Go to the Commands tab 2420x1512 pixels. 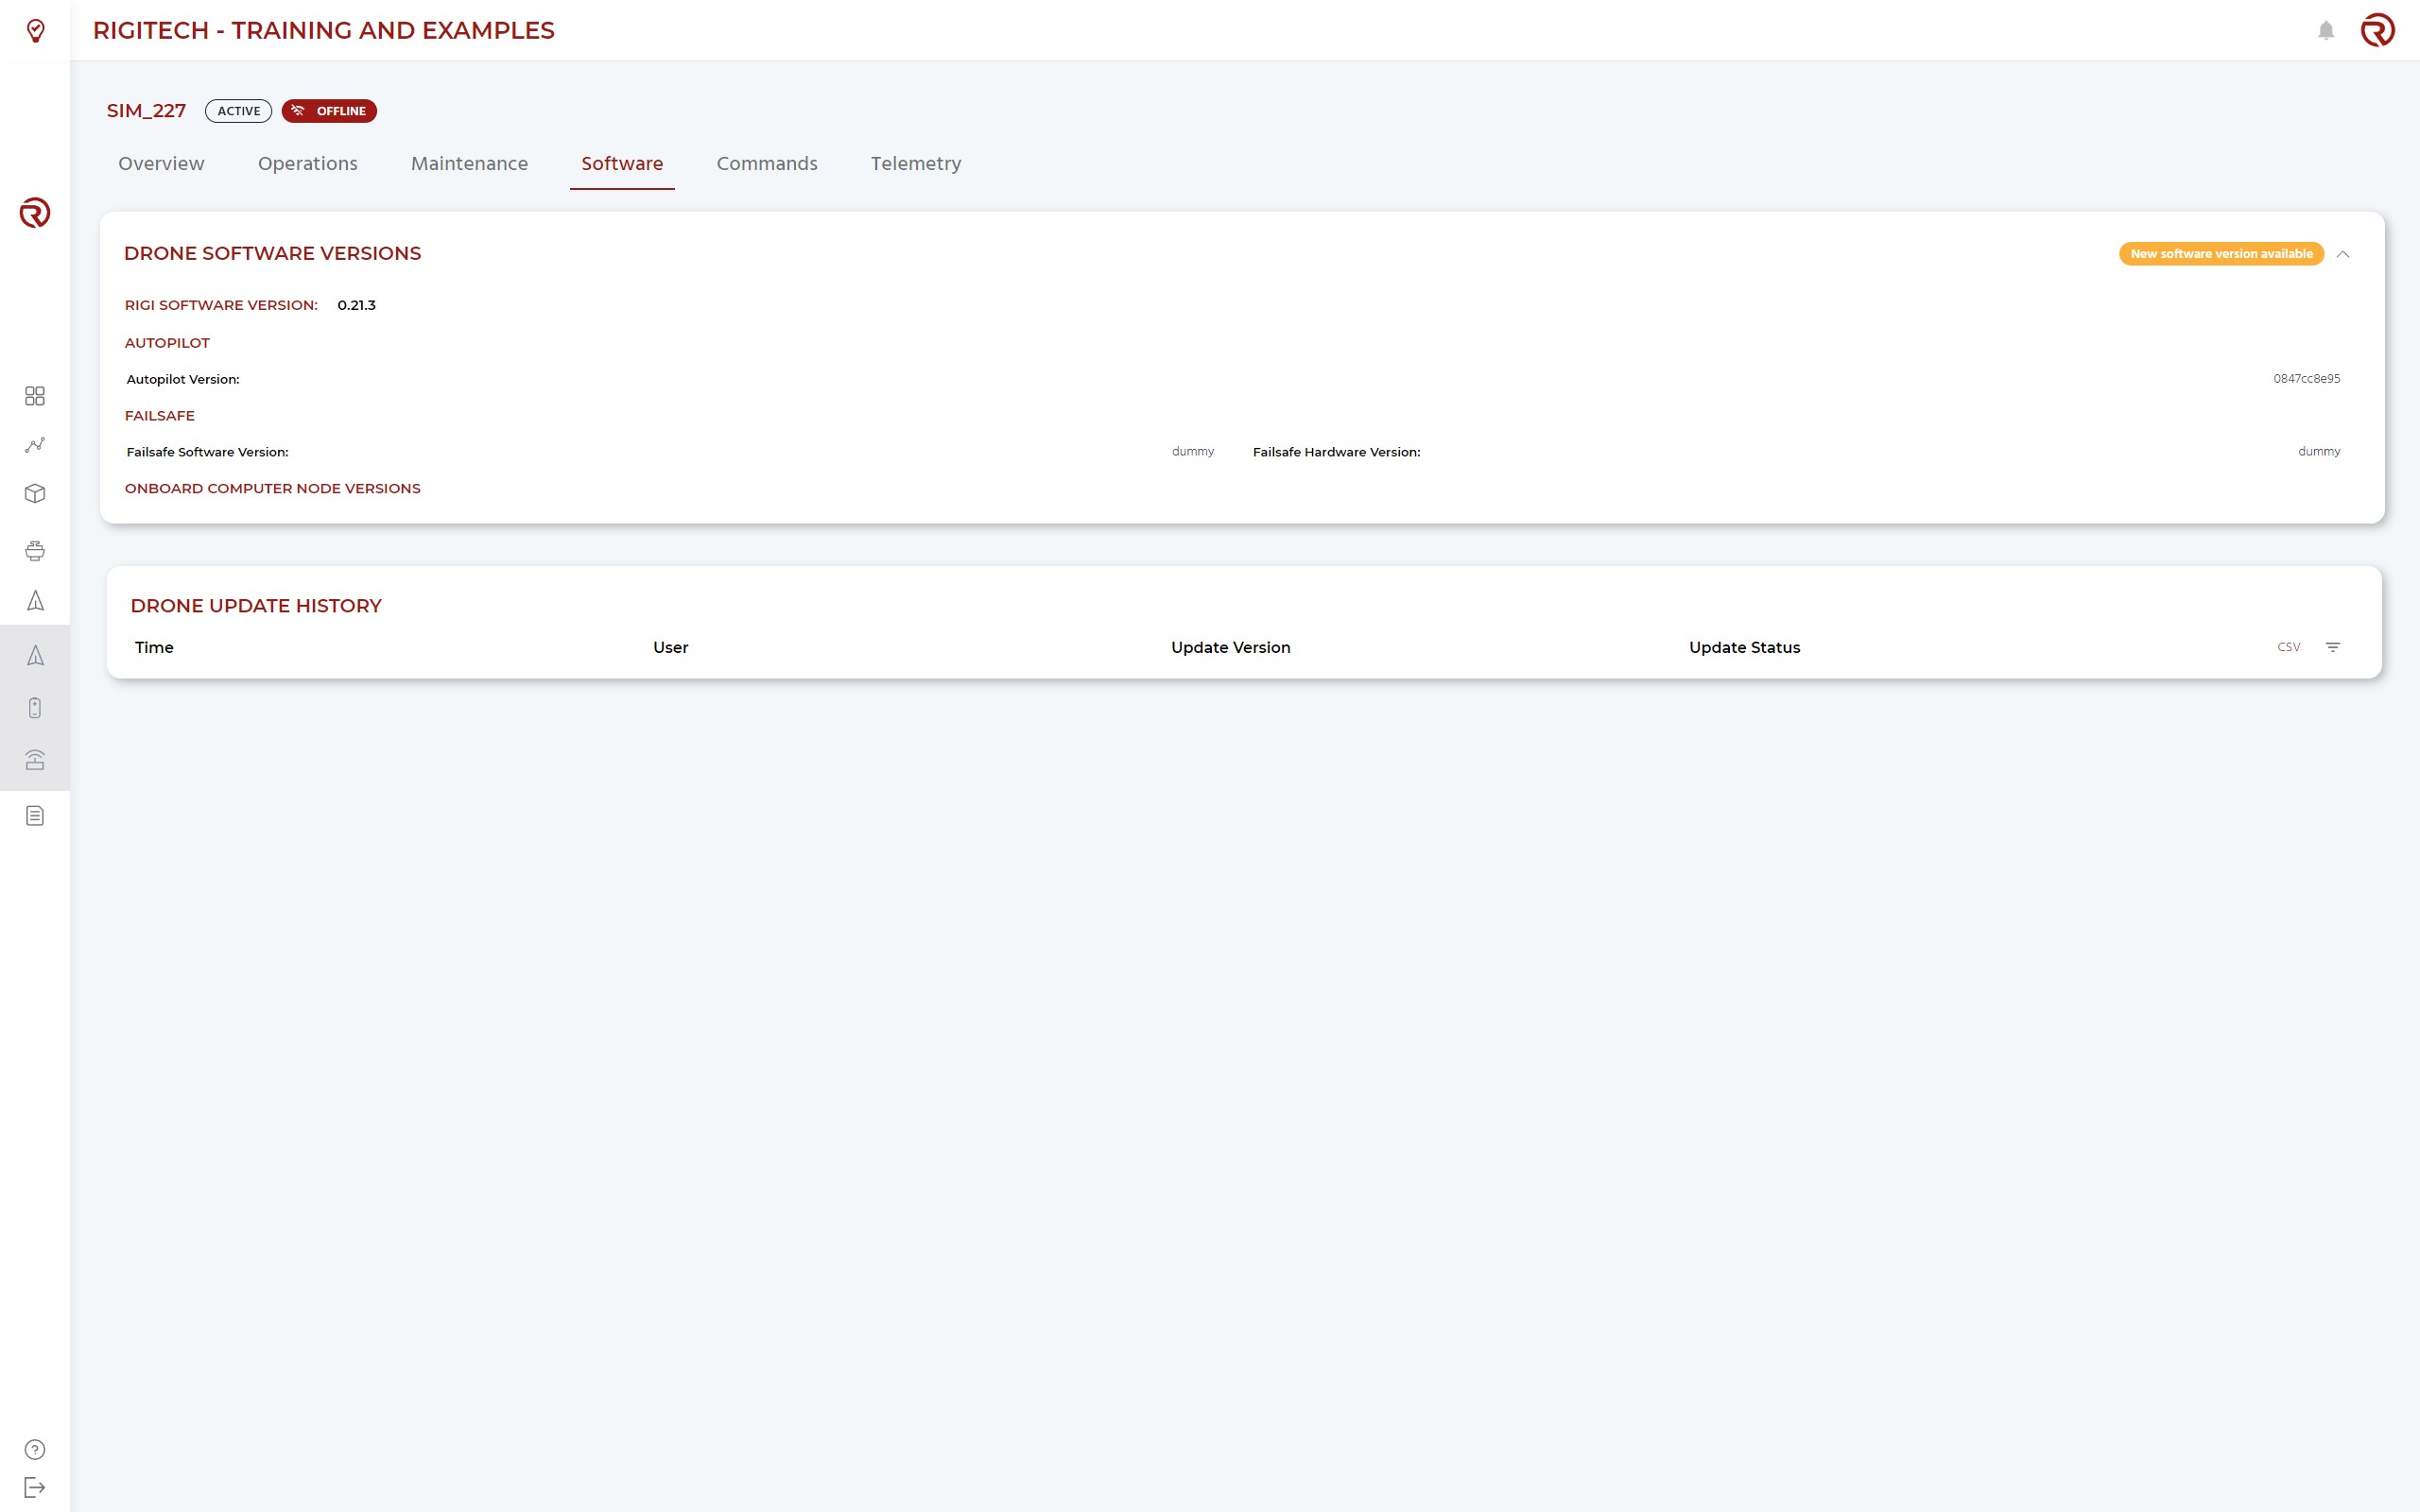tap(767, 163)
